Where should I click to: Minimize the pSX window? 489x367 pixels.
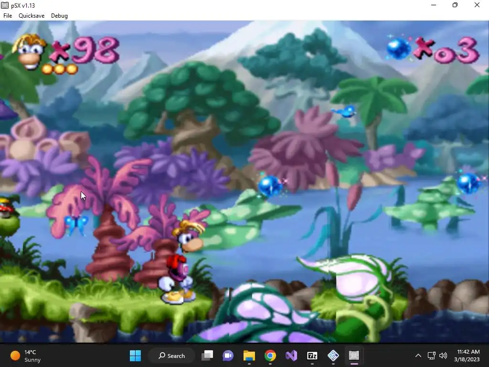tap(434, 5)
